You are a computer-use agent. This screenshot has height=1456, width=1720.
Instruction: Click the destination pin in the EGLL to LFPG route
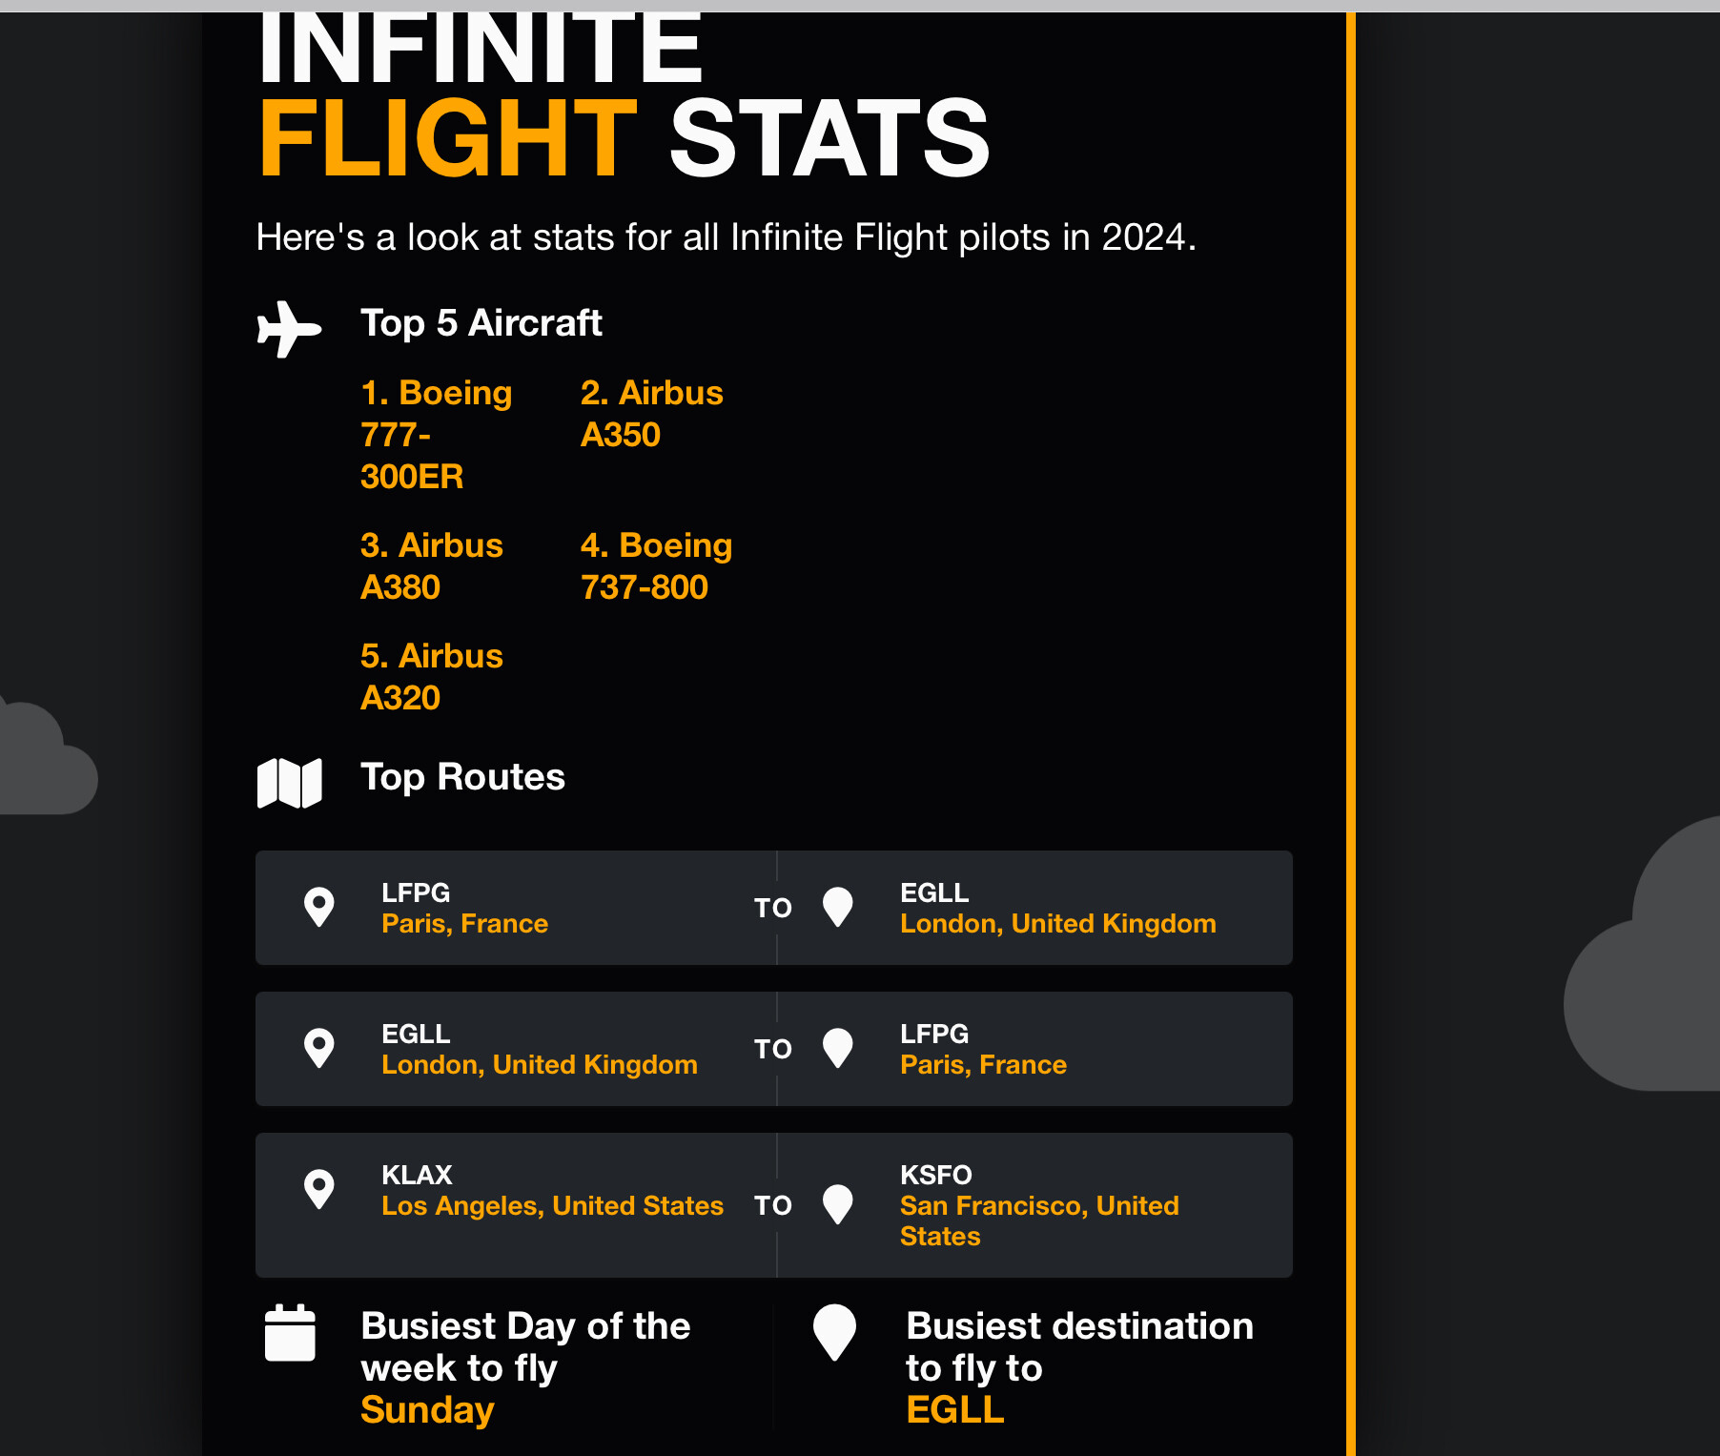point(837,1048)
